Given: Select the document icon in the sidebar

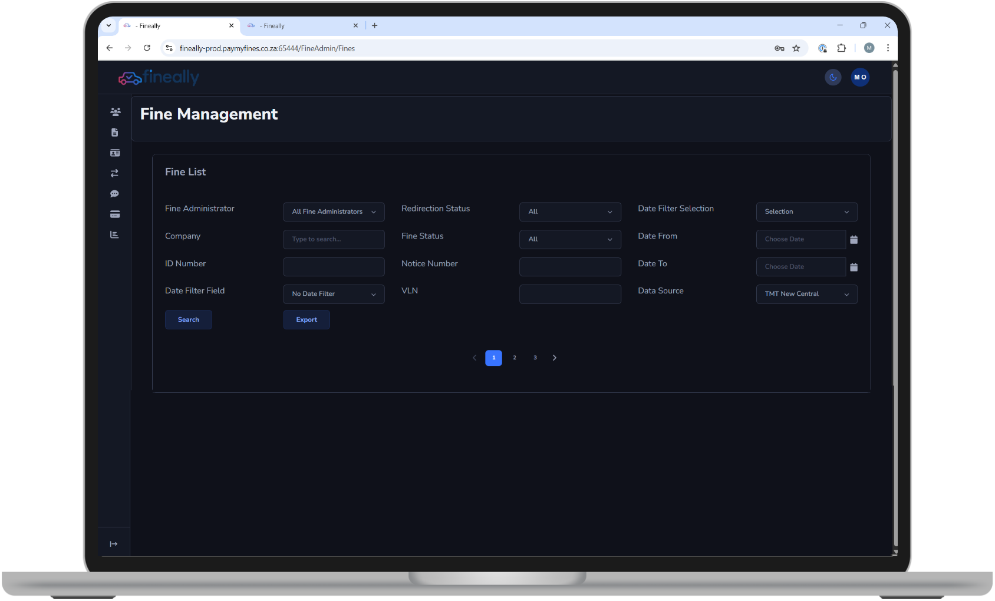Looking at the screenshot, I should coord(115,132).
